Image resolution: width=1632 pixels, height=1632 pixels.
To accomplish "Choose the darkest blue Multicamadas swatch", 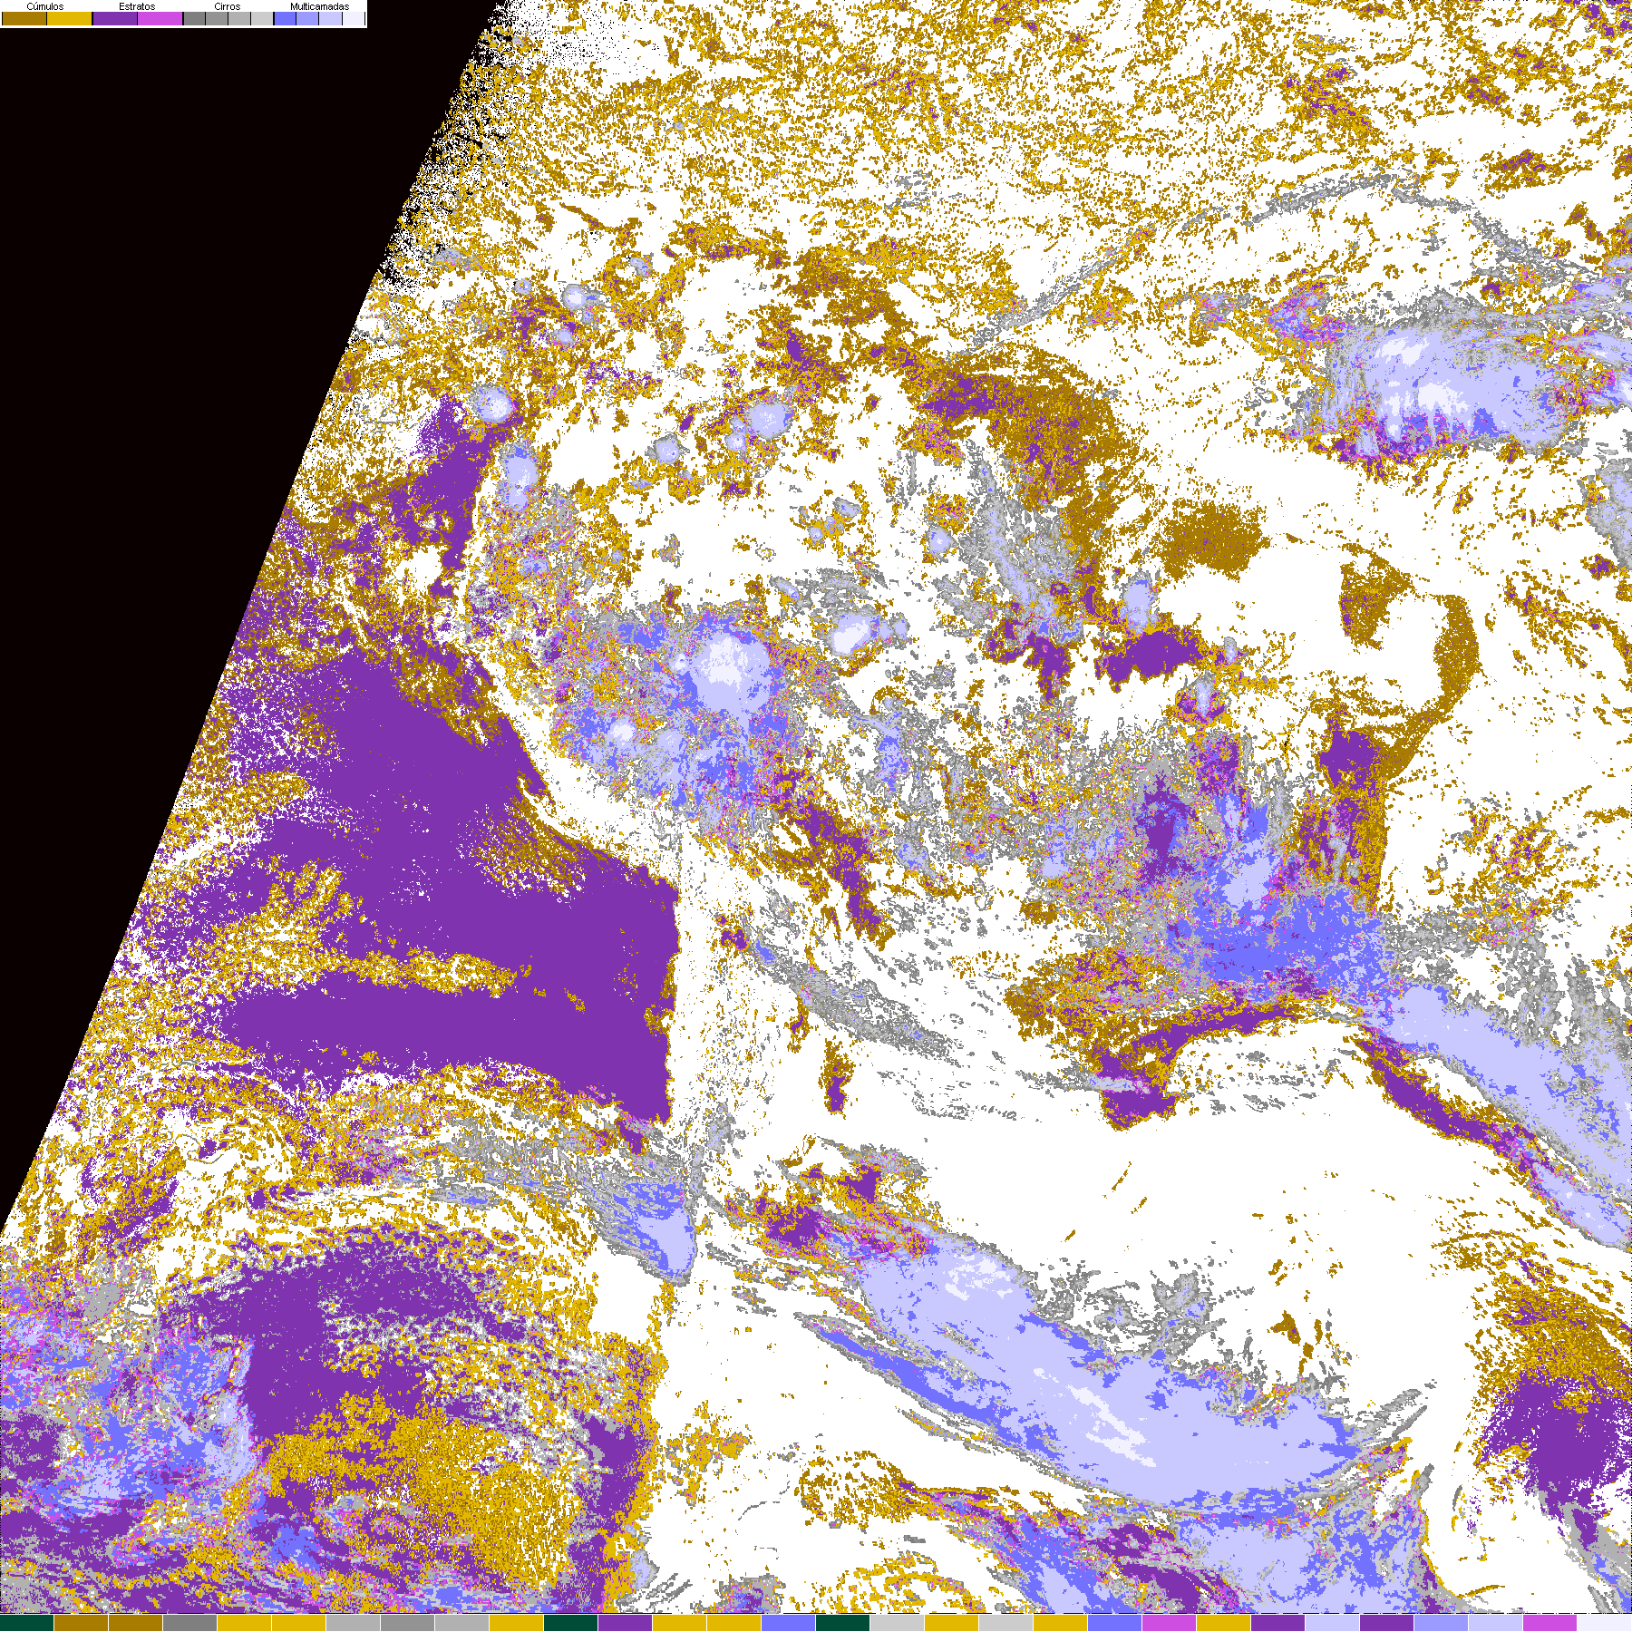I will click(x=285, y=18).
